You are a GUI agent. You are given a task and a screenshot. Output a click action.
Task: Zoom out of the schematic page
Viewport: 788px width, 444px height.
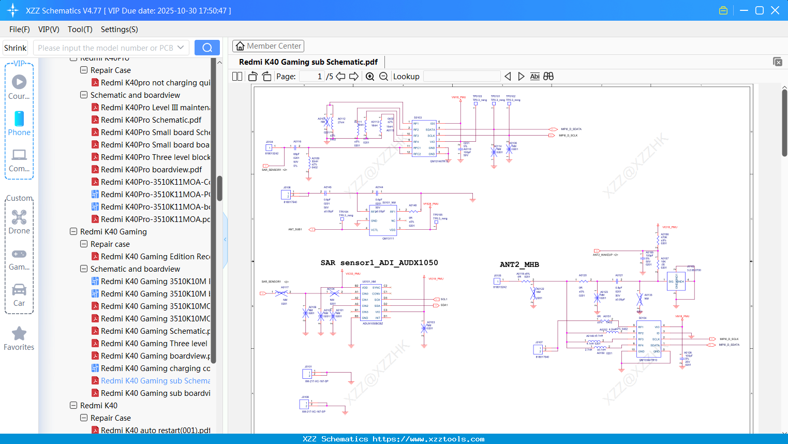[x=383, y=76]
